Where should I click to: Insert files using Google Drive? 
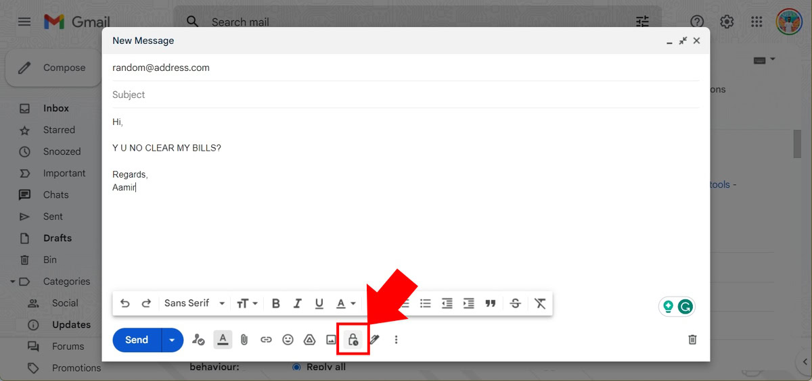click(309, 340)
